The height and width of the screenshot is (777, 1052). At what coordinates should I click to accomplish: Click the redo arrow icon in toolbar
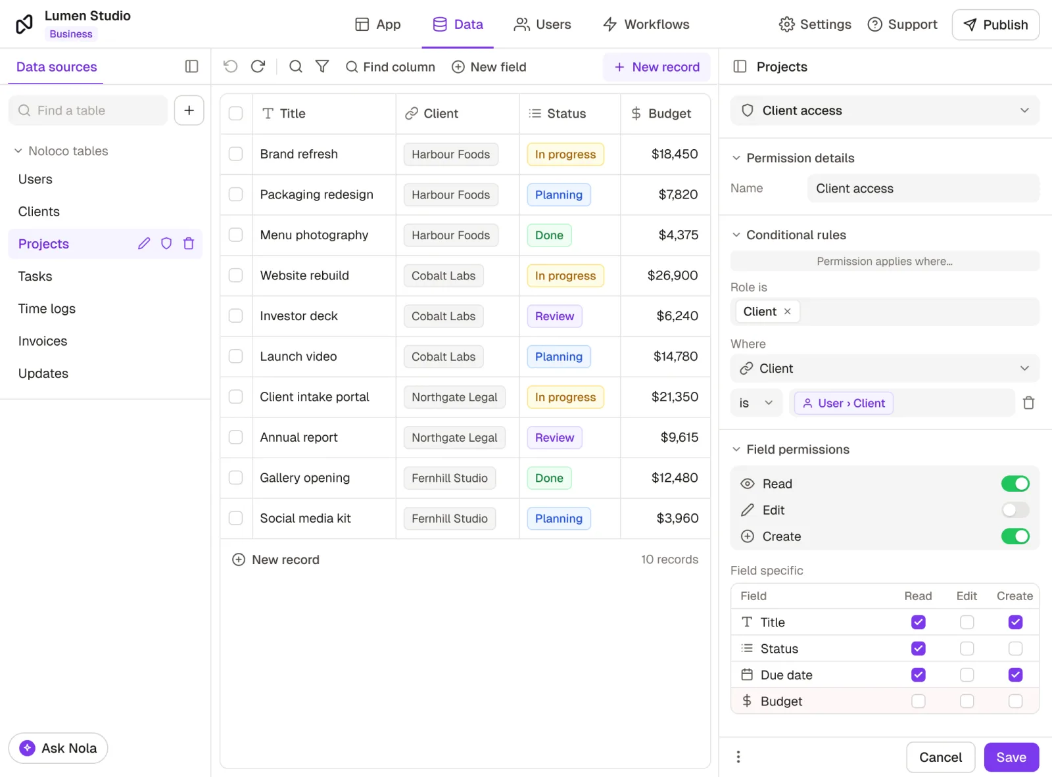[x=258, y=66]
